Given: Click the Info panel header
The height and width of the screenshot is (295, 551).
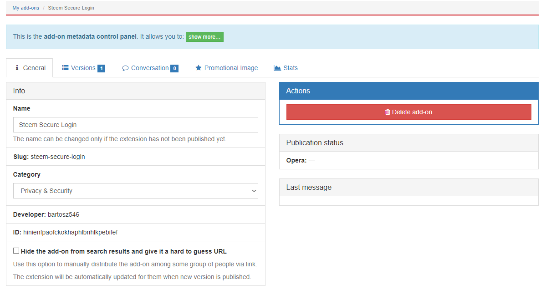Looking at the screenshot, I should [x=136, y=91].
